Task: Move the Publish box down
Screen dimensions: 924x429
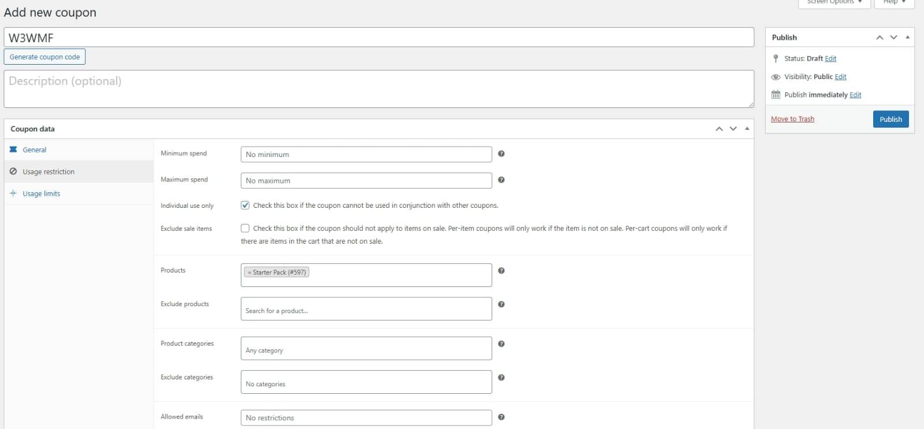Action: [x=893, y=38]
